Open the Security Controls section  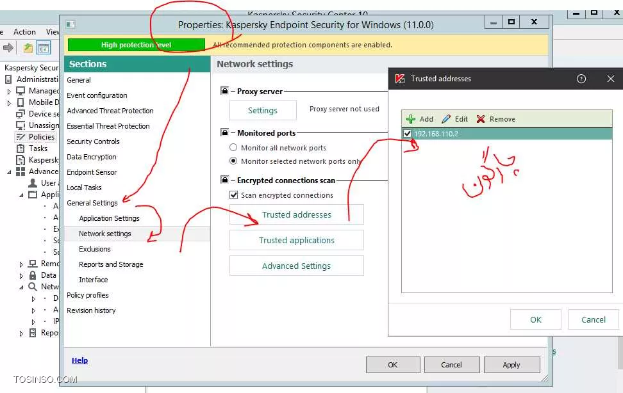pos(93,141)
